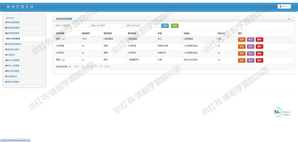The image size is (298, 142).
Task: Open the admin user dropdown
Action: [284, 7]
